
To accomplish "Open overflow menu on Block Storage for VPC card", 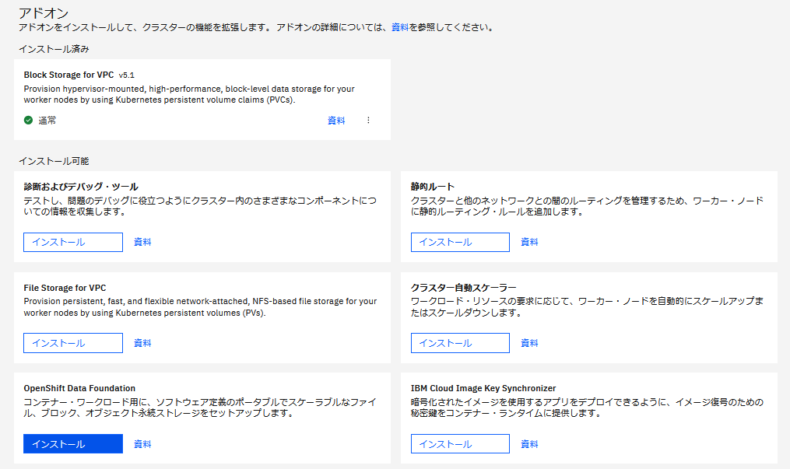I will [x=368, y=121].
